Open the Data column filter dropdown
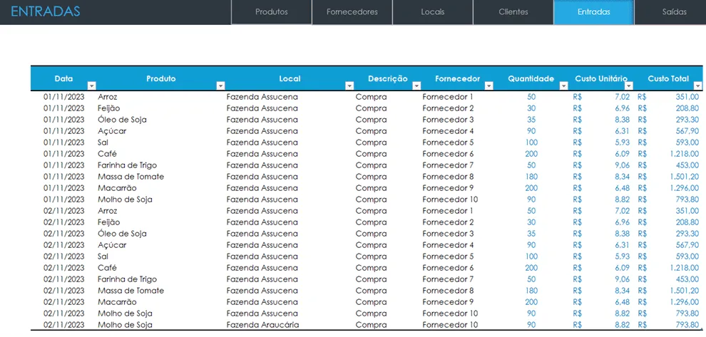Screen dimensions: 706x337 pyautogui.click(x=91, y=86)
